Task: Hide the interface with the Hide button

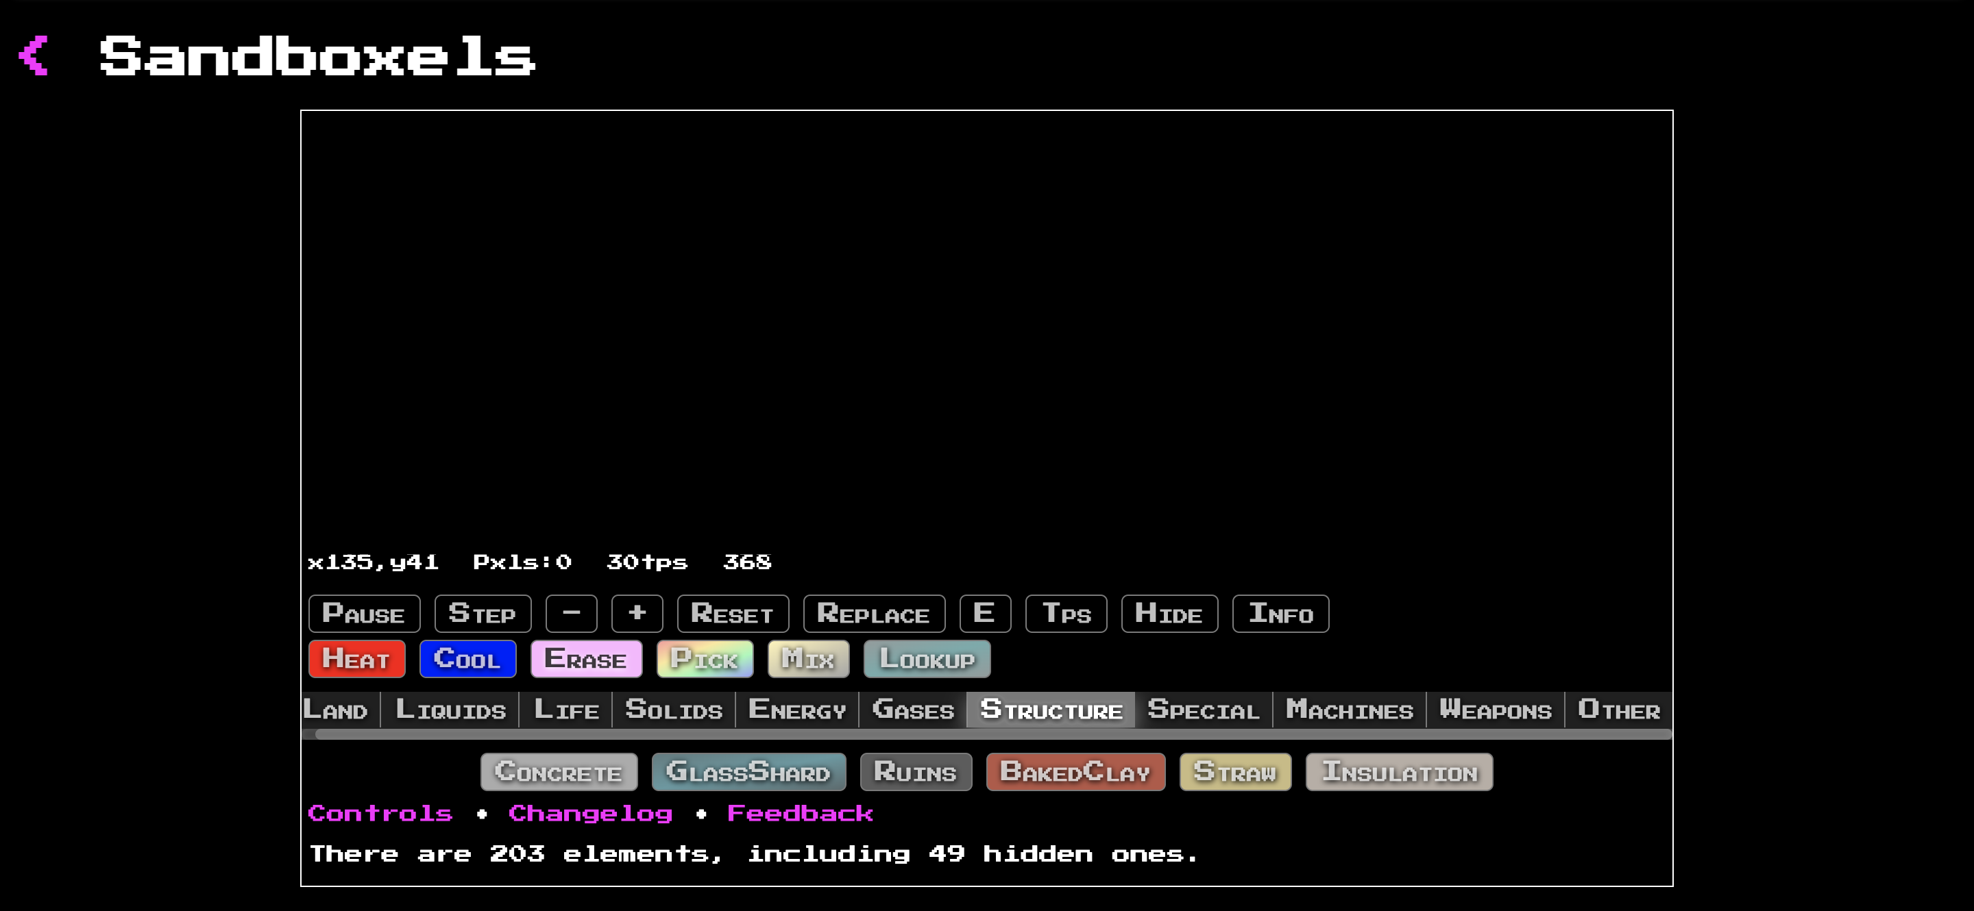Action: coord(1169,613)
